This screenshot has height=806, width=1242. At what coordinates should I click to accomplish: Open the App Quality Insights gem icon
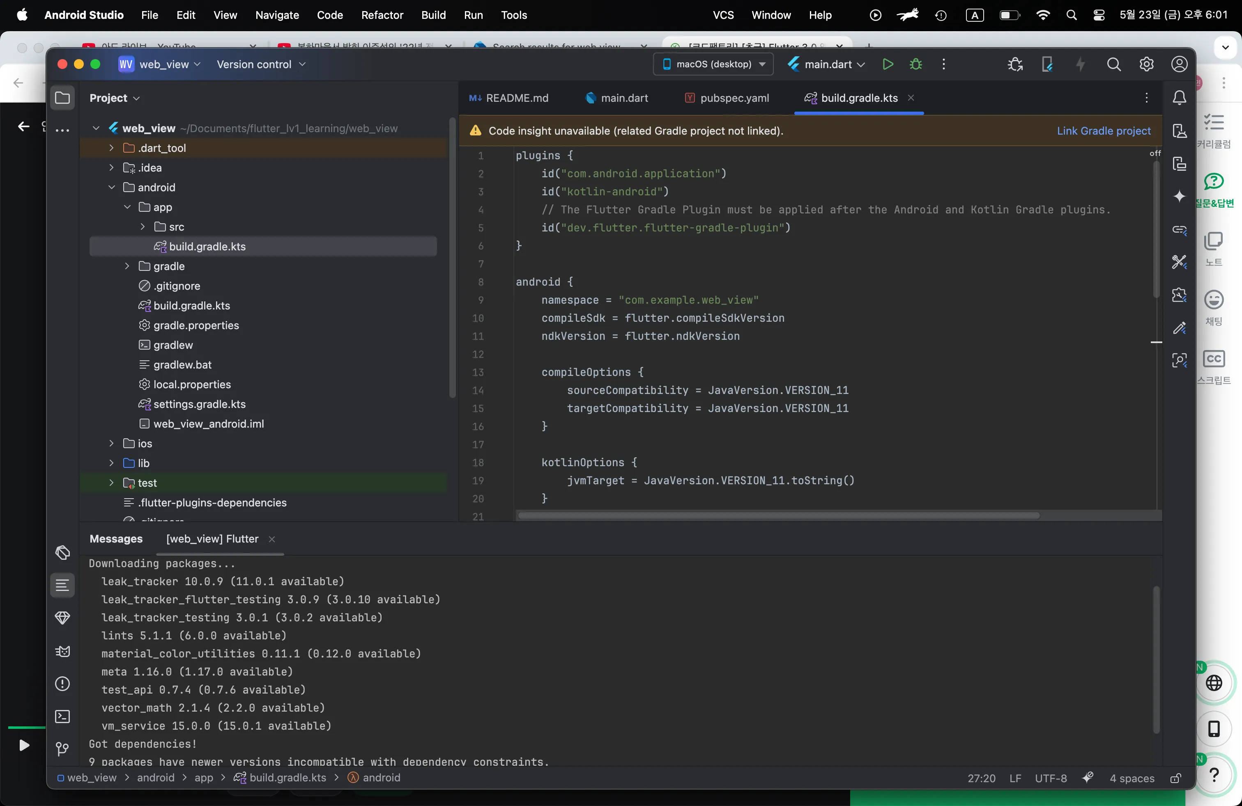62,618
